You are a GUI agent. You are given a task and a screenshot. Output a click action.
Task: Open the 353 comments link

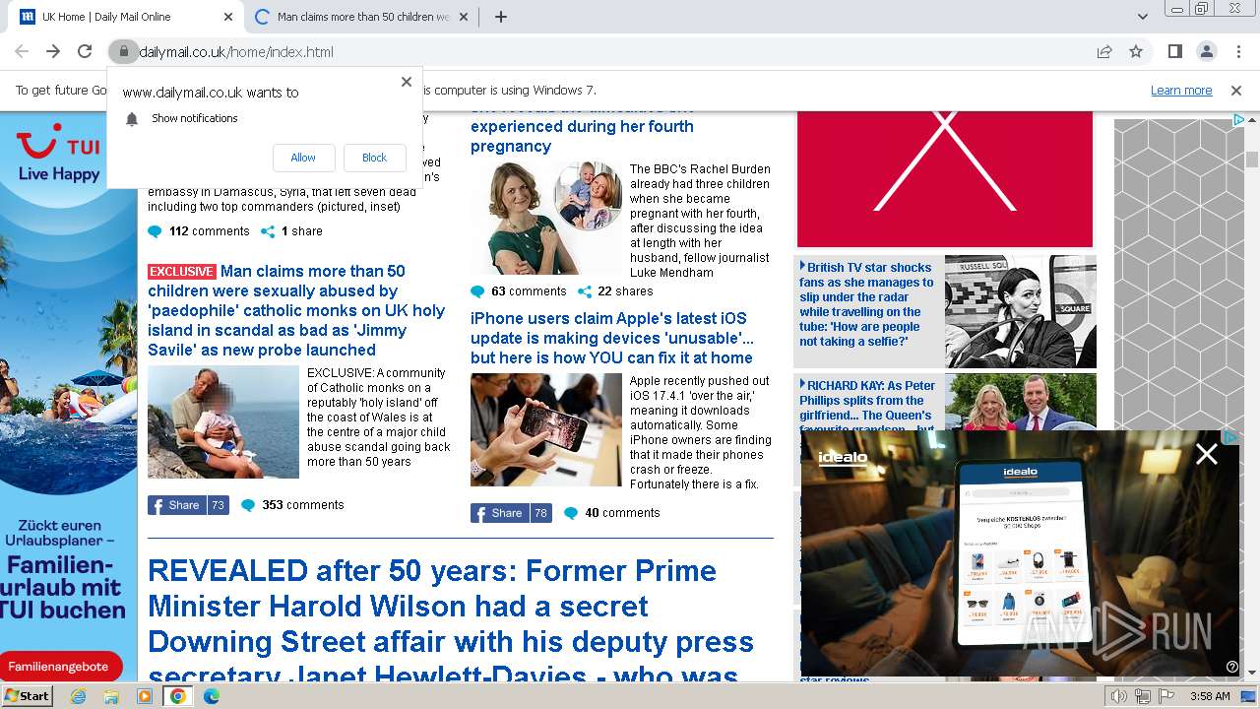click(x=292, y=505)
